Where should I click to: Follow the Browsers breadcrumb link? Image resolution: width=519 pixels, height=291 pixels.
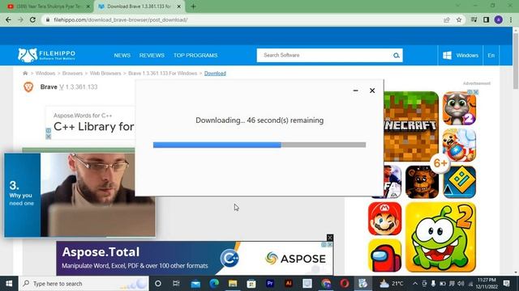click(72, 74)
